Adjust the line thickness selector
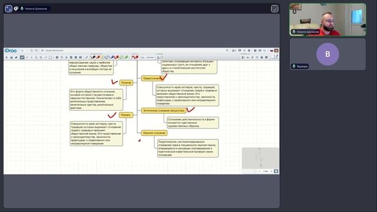 150,58
